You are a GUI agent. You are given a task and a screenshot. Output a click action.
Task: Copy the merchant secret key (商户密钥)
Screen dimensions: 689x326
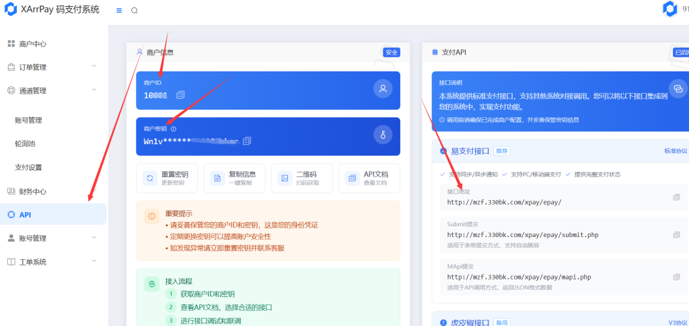(x=247, y=141)
